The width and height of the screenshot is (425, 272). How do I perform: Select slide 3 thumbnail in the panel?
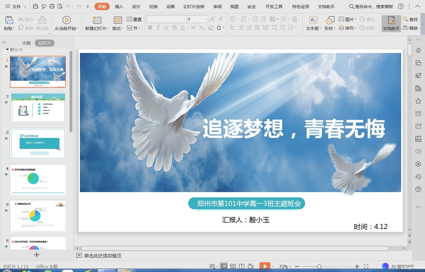(38, 144)
